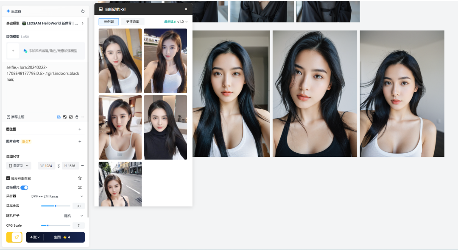Screen dimensions: 458x250
Task: Click the CFG Scale slider handle
Action: tap(47, 225)
